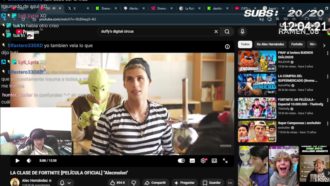
Task: Open the Alec Hernández channel name
Action: pos(35,181)
